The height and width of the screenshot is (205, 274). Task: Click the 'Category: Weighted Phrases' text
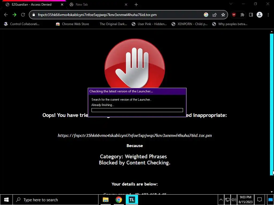pyautogui.click(x=134, y=156)
